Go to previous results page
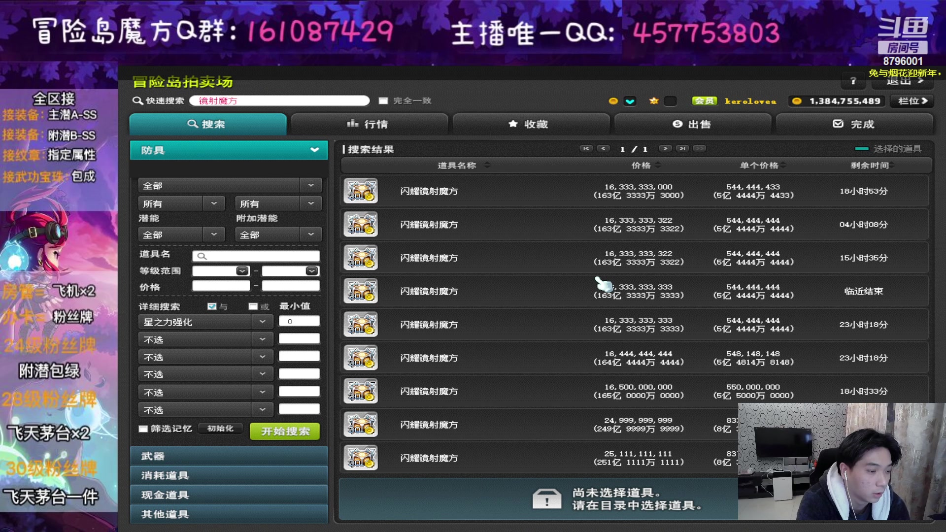 (603, 148)
